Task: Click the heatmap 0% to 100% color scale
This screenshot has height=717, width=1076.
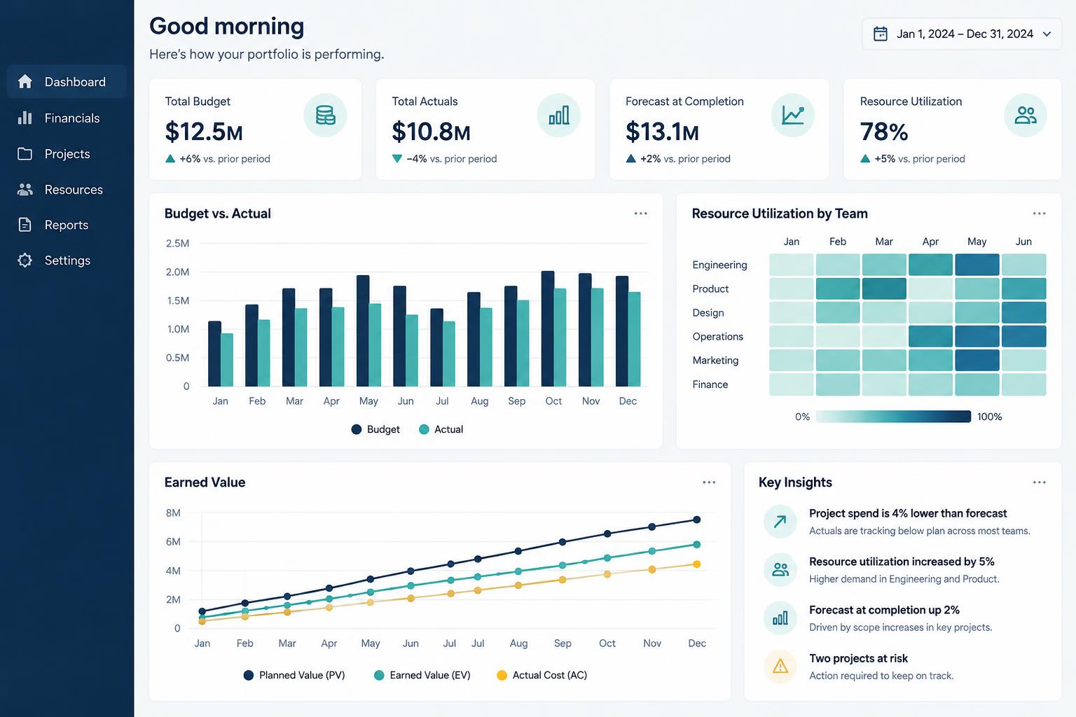Action: 894,417
